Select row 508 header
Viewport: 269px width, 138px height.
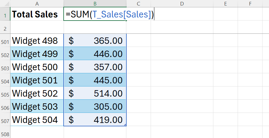tap(5, 132)
